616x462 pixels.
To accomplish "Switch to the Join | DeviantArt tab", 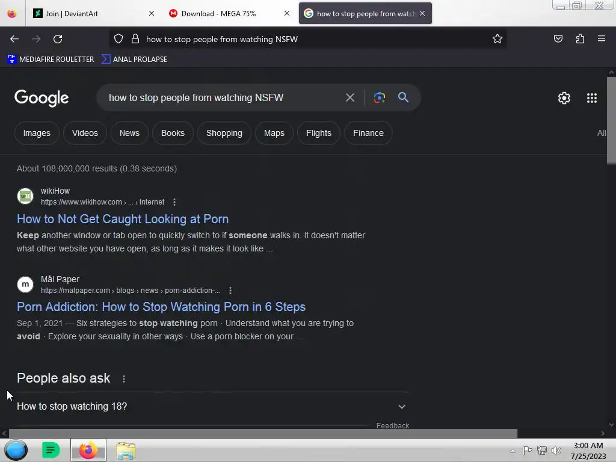I will (93, 13).
